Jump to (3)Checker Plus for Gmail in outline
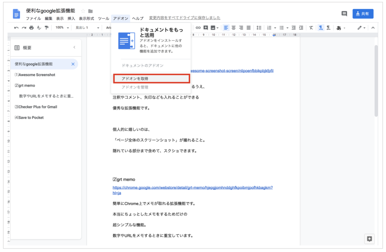The image size is (386, 252). click(36, 107)
